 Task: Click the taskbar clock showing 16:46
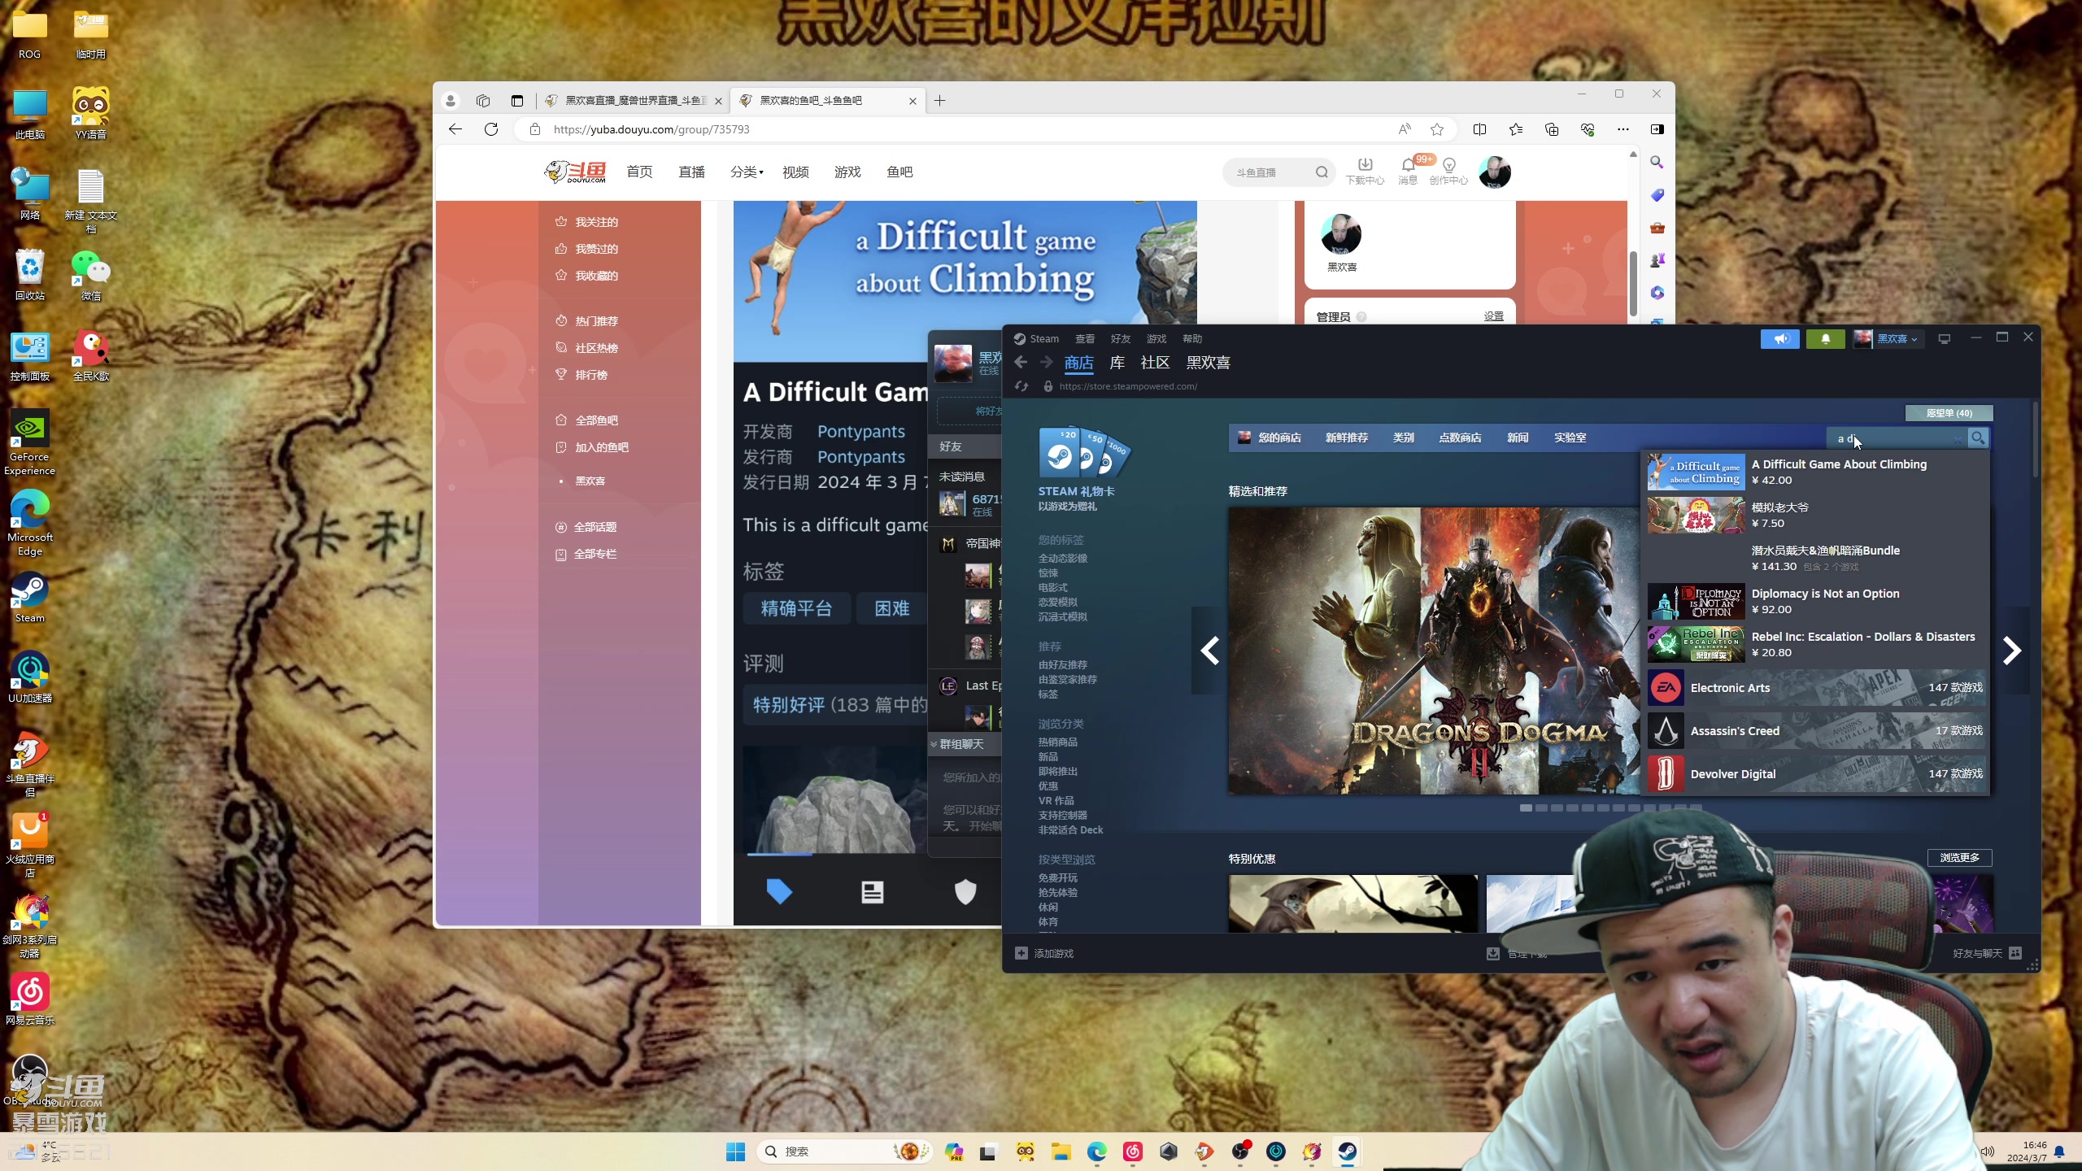click(2027, 1151)
